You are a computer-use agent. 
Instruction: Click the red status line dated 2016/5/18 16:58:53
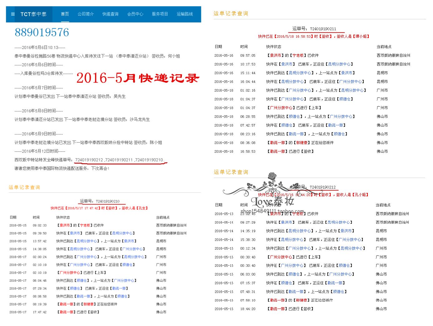coord(314,36)
